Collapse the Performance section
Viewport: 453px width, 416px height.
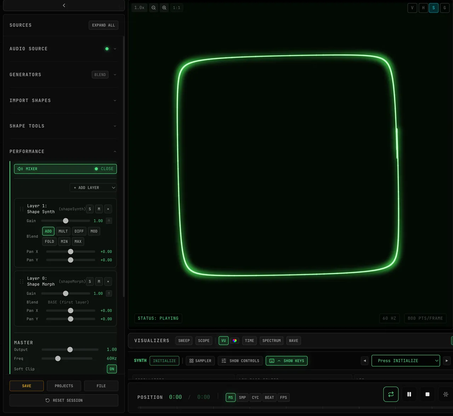64,151
